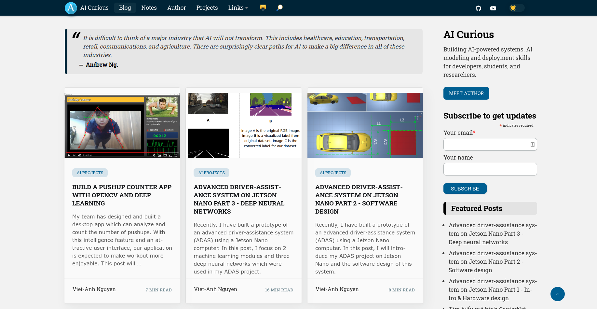Open the 'Build a Pushup Counter App' post title
Image resolution: width=597 pixels, height=309 pixels.
(122, 195)
